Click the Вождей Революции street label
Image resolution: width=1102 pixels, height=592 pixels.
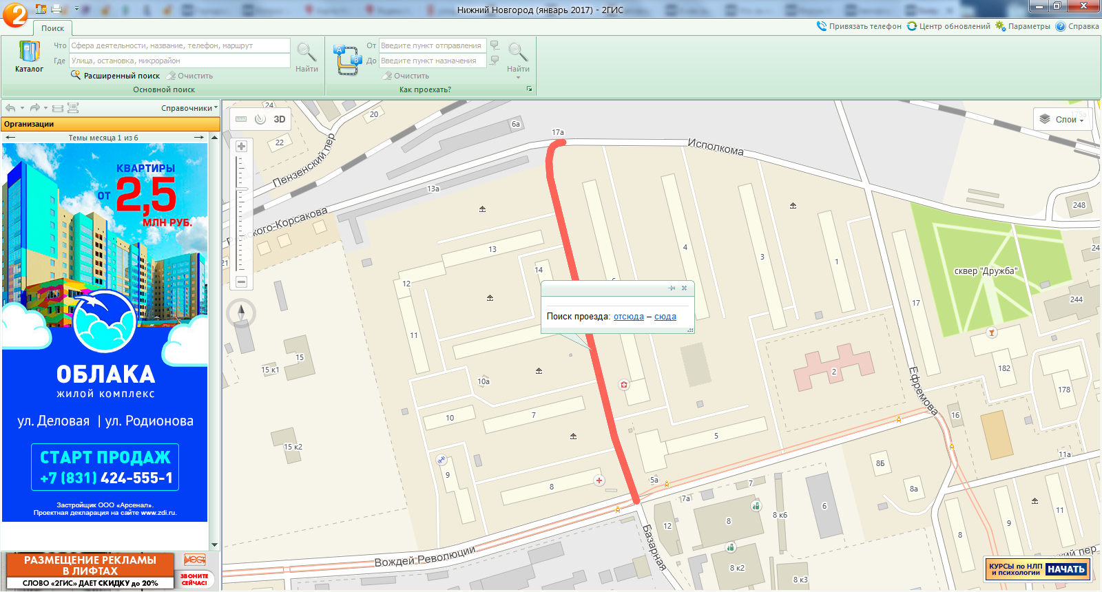pos(425,556)
